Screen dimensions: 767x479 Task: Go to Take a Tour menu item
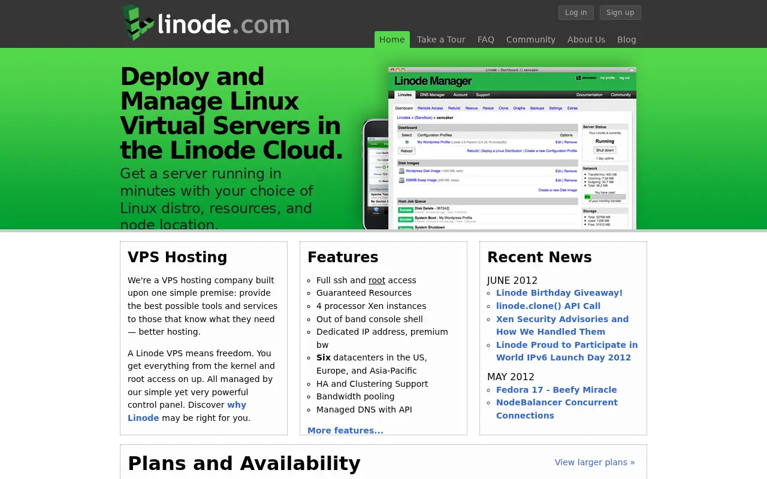pos(441,40)
